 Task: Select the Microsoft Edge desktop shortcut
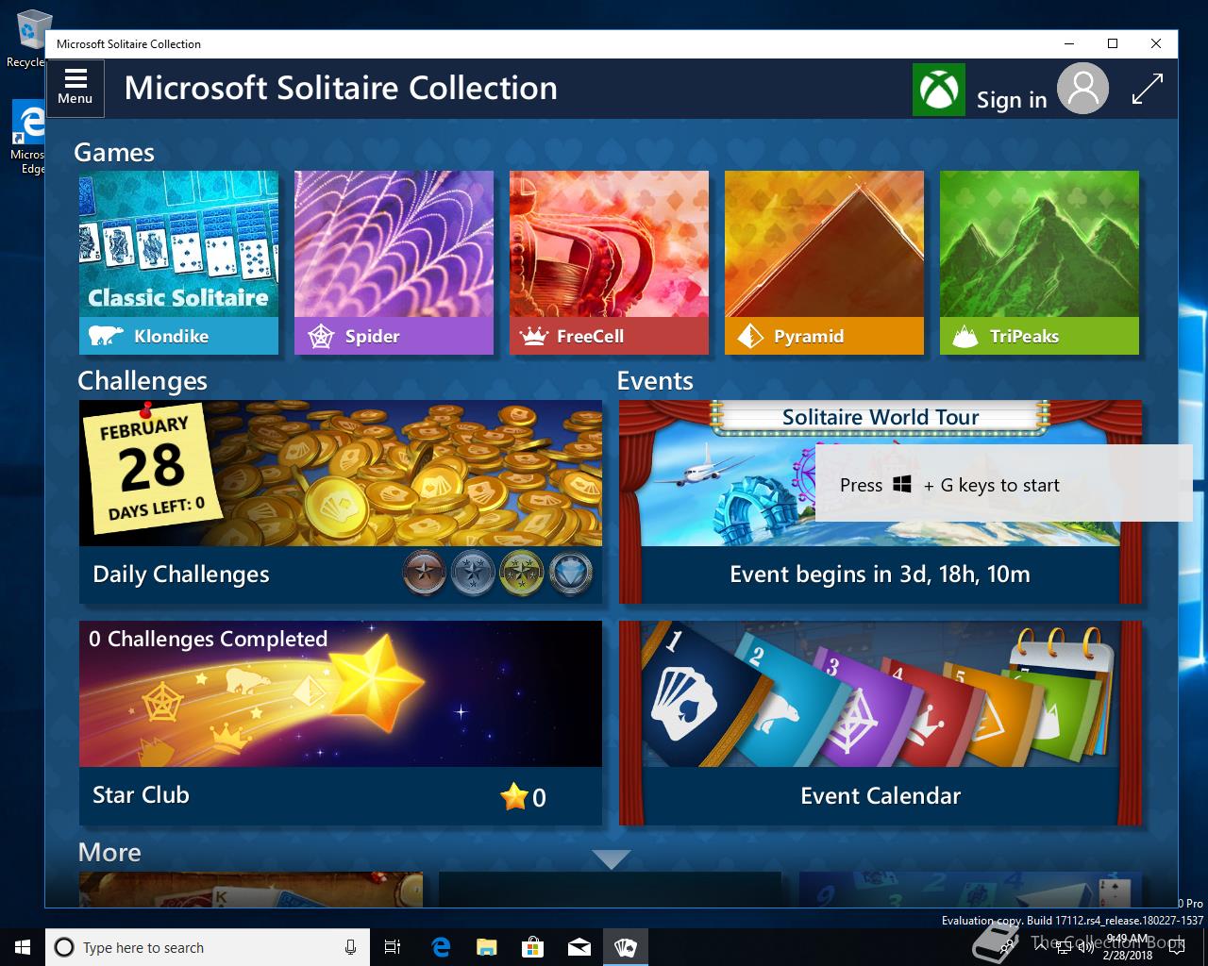click(26, 138)
